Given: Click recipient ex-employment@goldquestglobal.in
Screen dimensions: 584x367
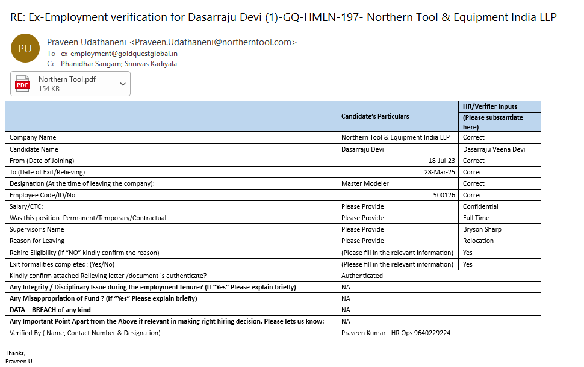Looking at the screenshot, I should point(119,54).
